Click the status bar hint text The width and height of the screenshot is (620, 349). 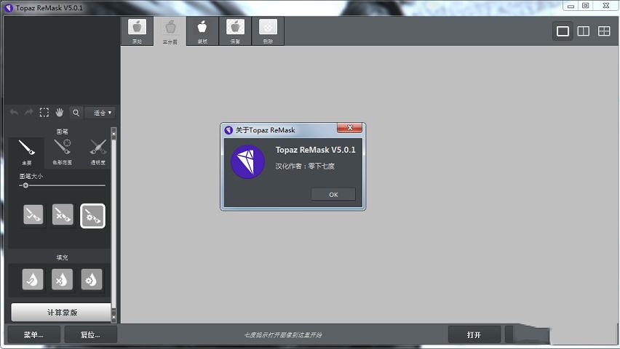coord(283,334)
